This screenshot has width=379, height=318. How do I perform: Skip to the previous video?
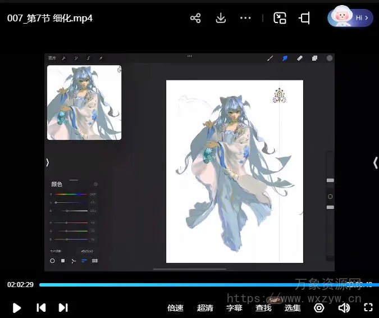tap(41, 307)
